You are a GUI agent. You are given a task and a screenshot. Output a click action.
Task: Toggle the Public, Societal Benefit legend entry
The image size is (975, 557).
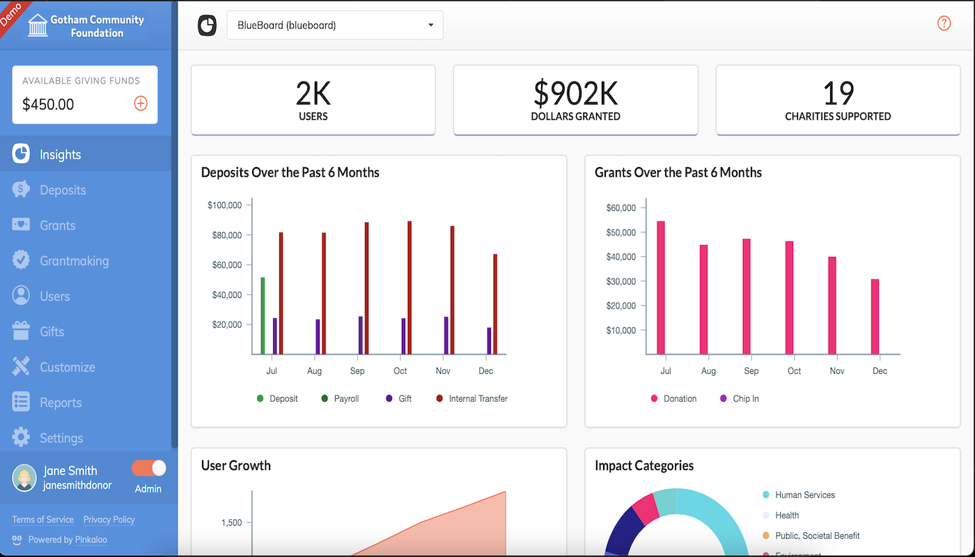[811, 536]
